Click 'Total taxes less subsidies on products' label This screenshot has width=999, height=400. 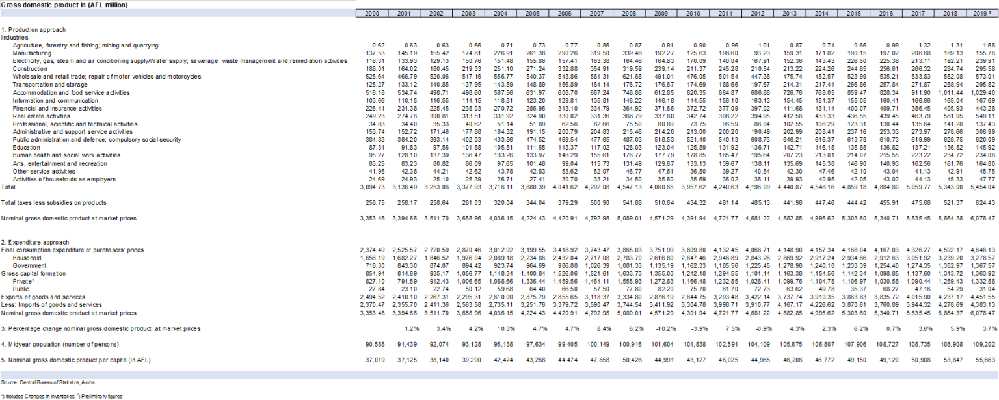click(53, 203)
